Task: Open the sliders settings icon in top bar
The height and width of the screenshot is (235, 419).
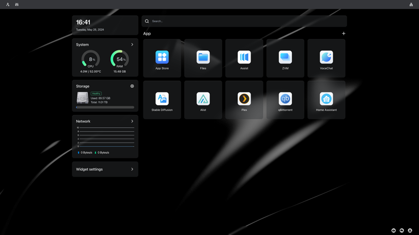Action: 17,4
